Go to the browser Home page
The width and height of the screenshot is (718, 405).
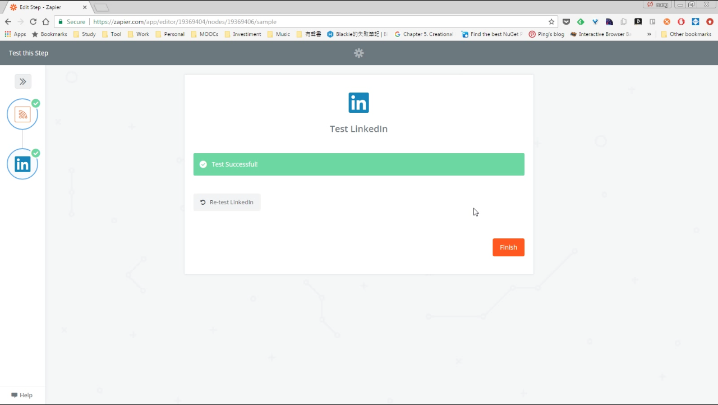coord(46,22)
